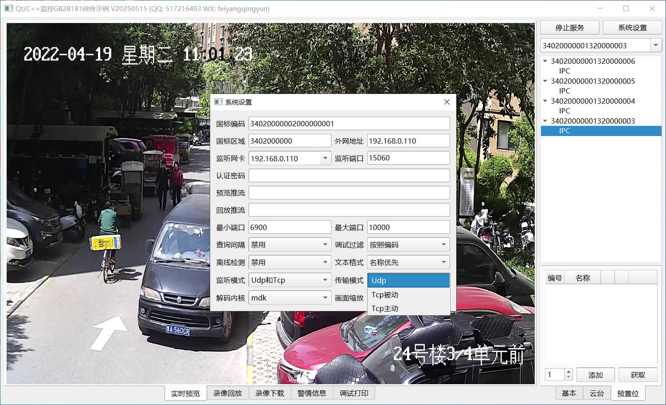
Task: Click the 预览推流 input field
Action: 349,193
